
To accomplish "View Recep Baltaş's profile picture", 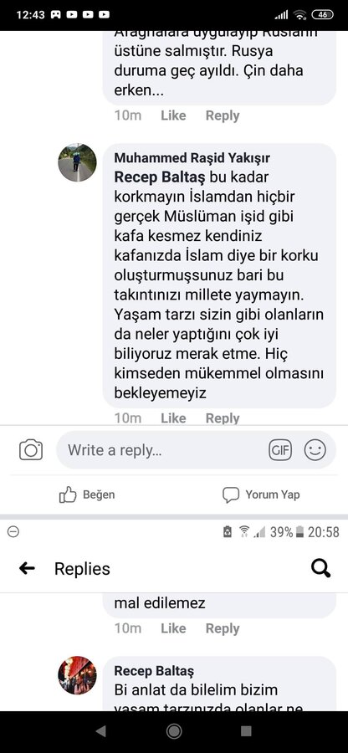I will click(x=77, y=675).
